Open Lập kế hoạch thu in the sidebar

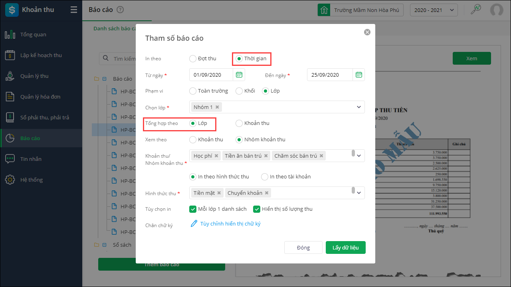[x=41, y=55]
